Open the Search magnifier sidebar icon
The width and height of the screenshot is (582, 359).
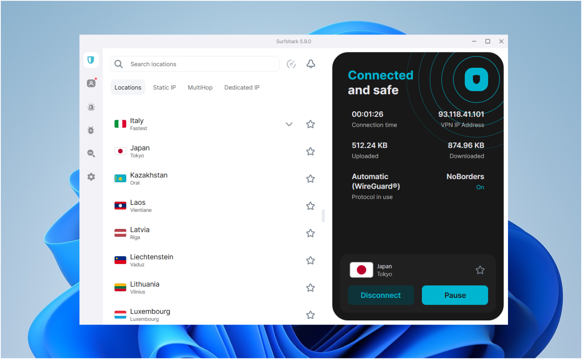coord(91,153)
